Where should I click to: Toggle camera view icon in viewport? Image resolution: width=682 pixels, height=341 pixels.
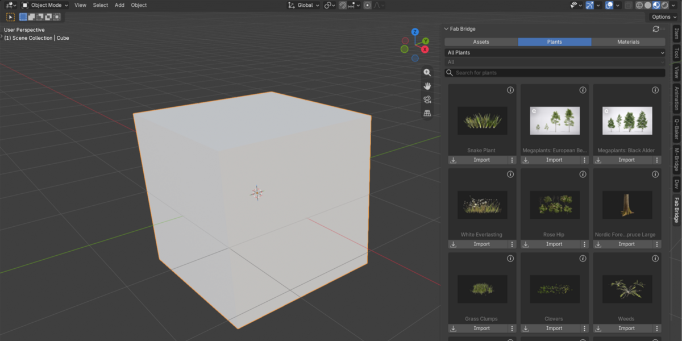427,99
